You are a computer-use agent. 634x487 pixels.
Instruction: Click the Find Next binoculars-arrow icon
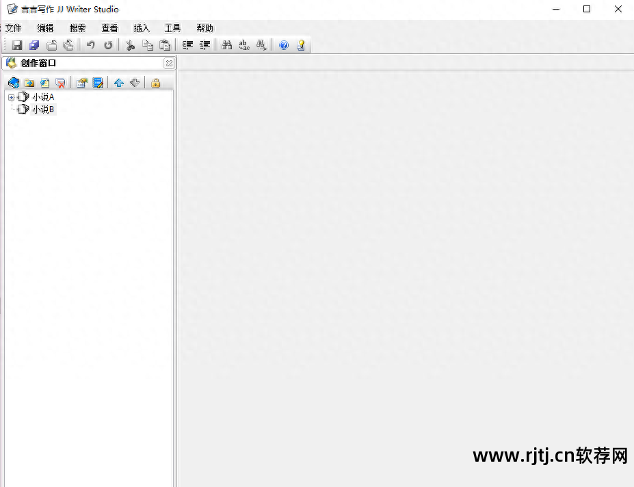pyautogui.click(x=262, y=45)
